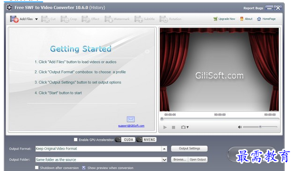The width and height of the screenshot is (294, 171).
Task: Click the NVENC badge
Action: tap(147, 140)
